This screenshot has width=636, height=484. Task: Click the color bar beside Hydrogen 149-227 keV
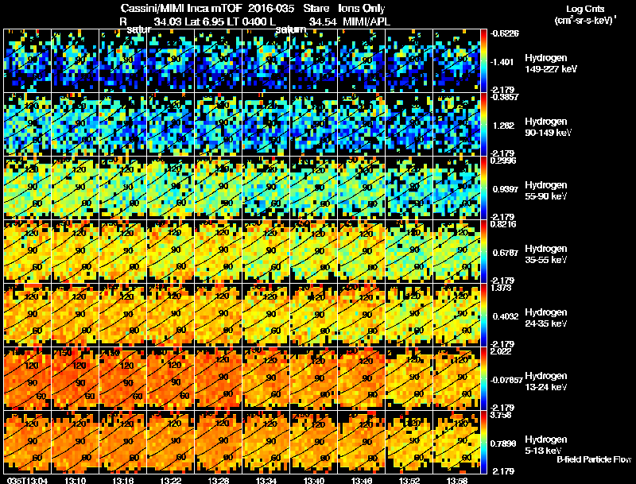[x=483, y=61]
